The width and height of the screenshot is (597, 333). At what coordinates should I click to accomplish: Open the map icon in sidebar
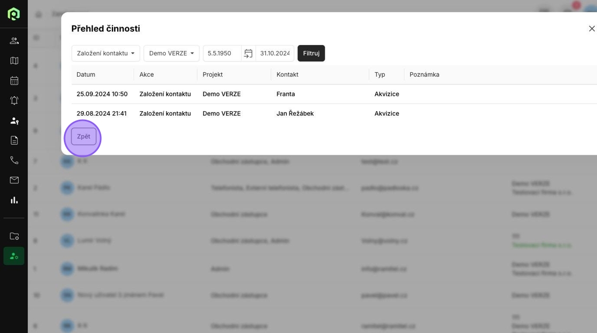(x=14, y=61)
